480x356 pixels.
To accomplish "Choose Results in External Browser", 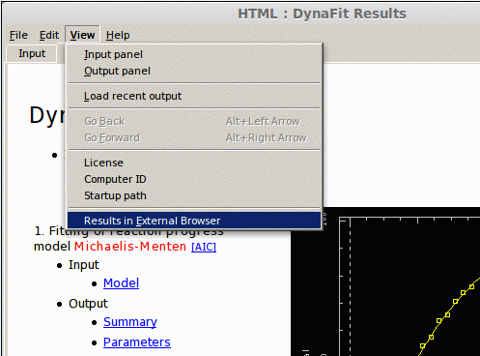I will click(x=194, y=221).
